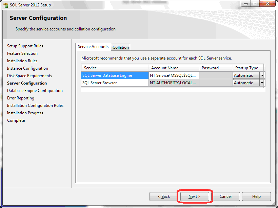Open Startup Type dropdown for Database Engine
The width and height of the screenshot is (278, 208).
[x=262, y=75]
